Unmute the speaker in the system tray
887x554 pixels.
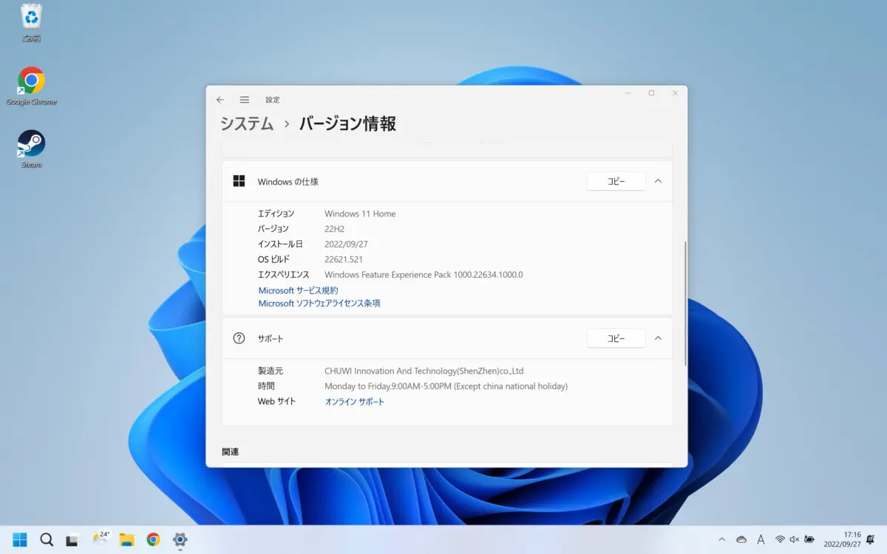point(793,540)
